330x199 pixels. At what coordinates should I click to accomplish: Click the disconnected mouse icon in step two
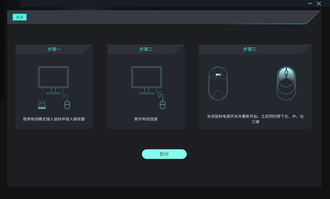[162, 105]
